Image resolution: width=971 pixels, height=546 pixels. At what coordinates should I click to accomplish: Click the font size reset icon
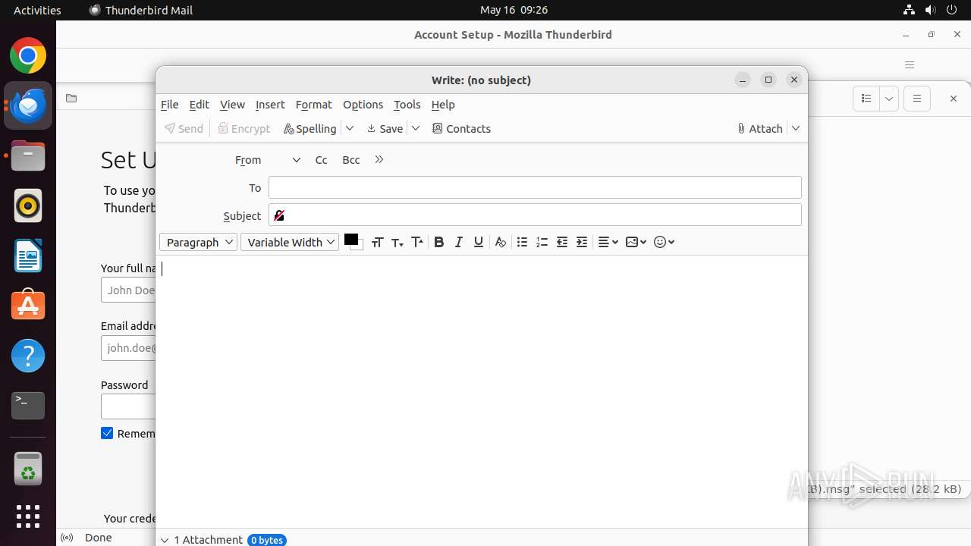click(377, 242)
